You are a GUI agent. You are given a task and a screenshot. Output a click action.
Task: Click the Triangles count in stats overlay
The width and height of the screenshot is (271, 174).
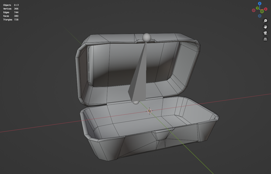click(16, 20)
